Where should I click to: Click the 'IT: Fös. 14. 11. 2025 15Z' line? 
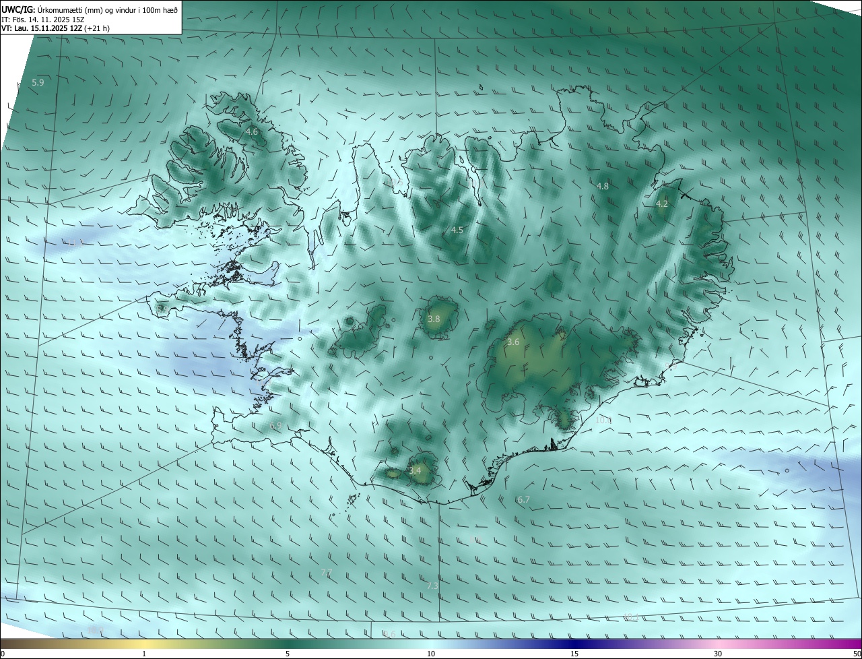coord(43,19)
